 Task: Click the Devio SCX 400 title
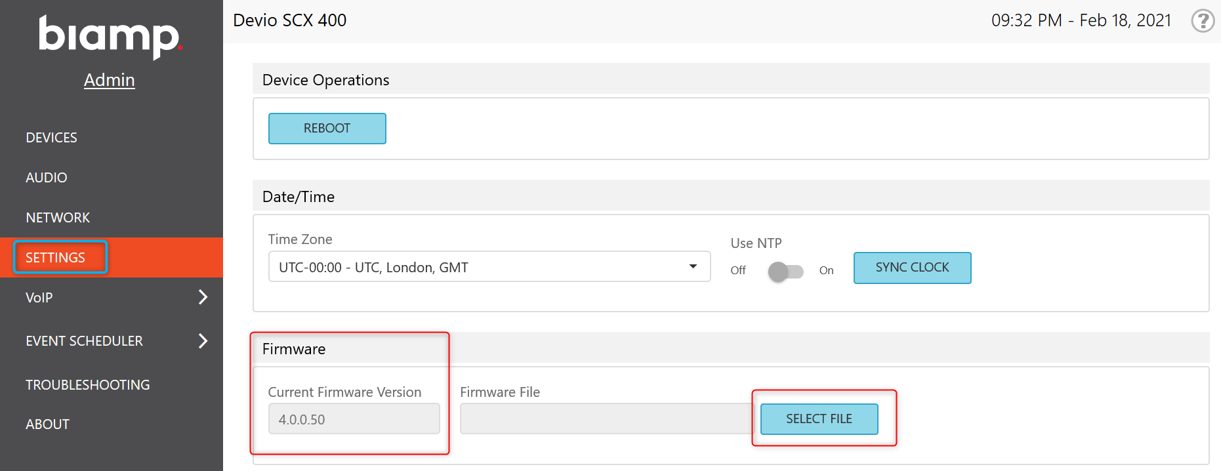pos(290,20)
